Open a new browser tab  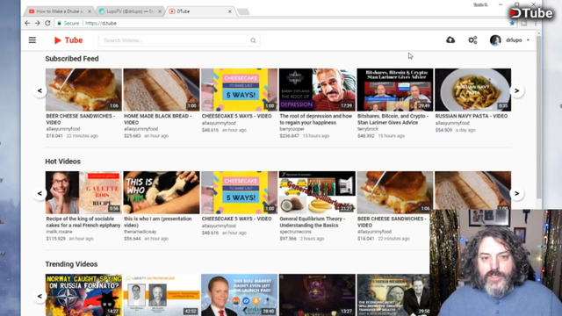click(x=243, y=11)
